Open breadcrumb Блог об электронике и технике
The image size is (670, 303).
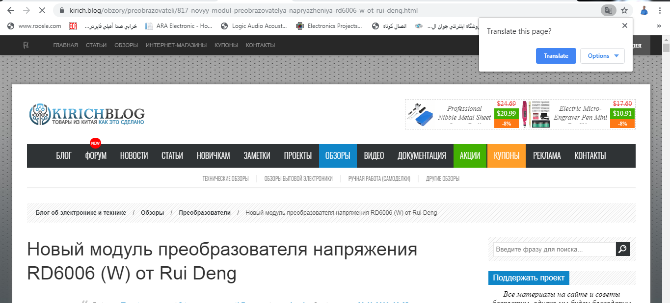point(81,213)
